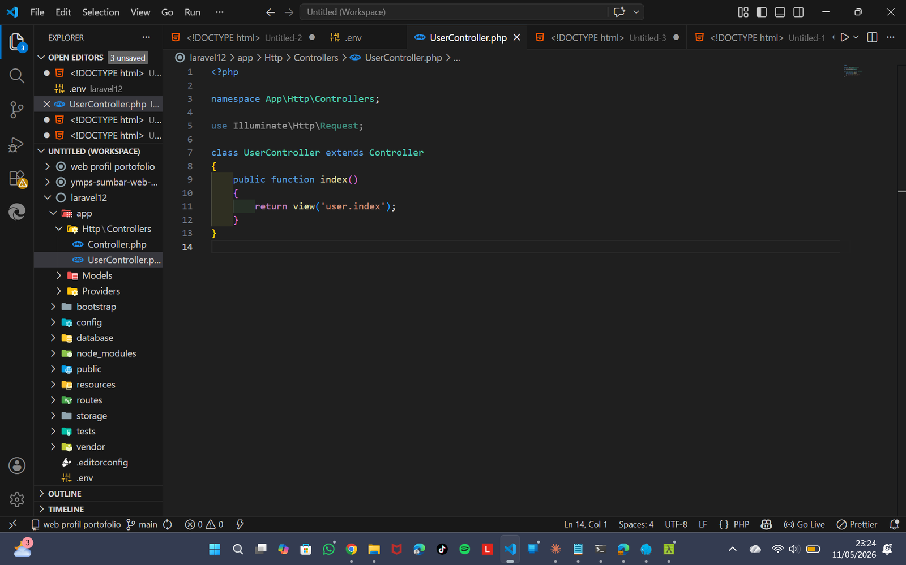Viewport: 906px width, 565px height.
Task: Click the editor minimap preview
Action: [852, 71]
